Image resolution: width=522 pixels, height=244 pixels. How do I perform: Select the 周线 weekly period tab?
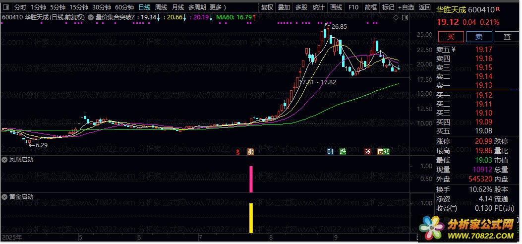tap(161, 7)
